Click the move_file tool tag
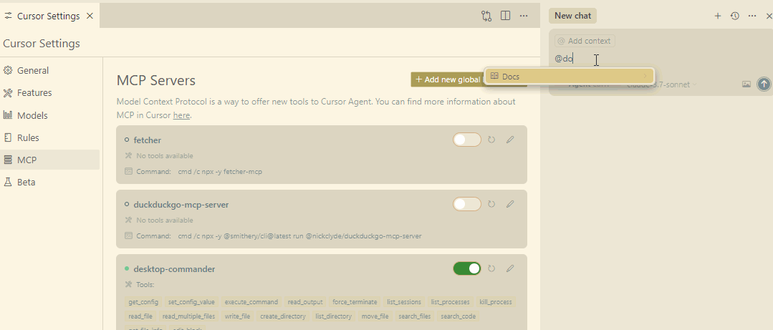773x330 pixels. click(375, 316)
